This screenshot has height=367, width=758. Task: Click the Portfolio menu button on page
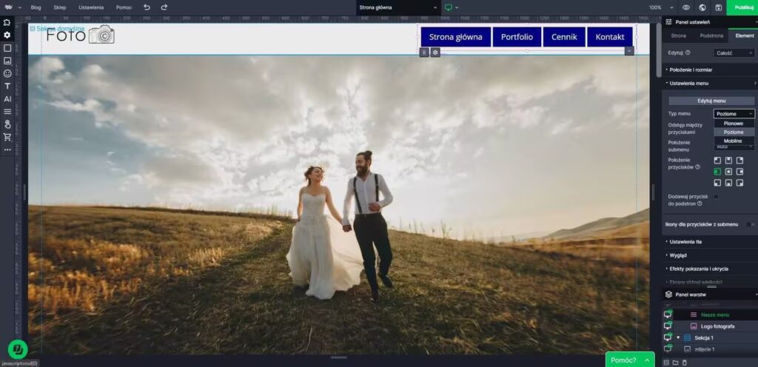point(517,37)
